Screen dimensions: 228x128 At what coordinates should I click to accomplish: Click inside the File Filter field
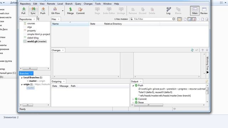[x=153, y=19]
